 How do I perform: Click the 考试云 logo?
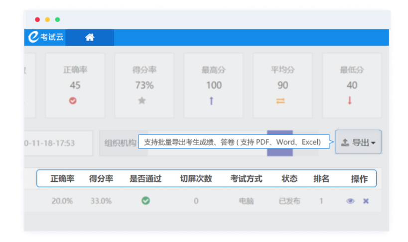tap(46, 37)
